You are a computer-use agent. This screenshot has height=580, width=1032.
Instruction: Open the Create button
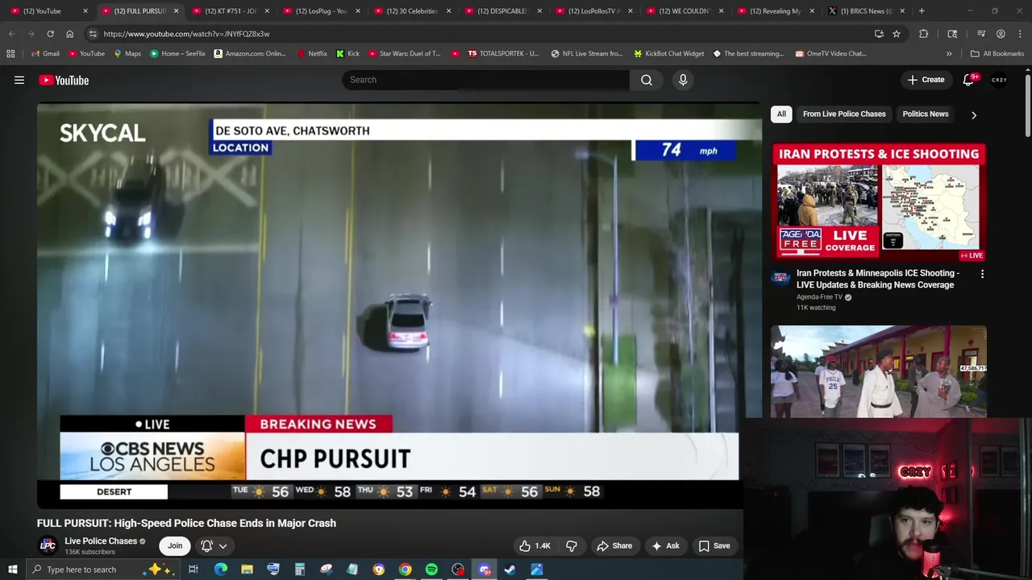click(926, 80)
